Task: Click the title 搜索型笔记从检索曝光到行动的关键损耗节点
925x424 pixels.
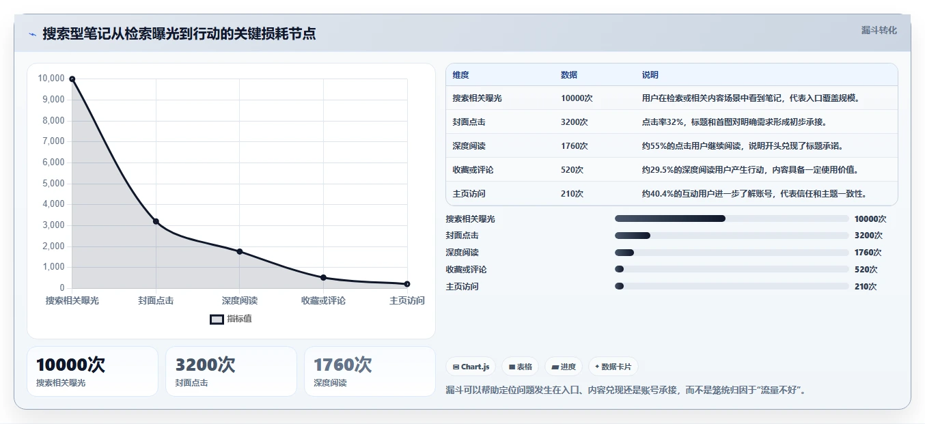Action: [179, 33]
